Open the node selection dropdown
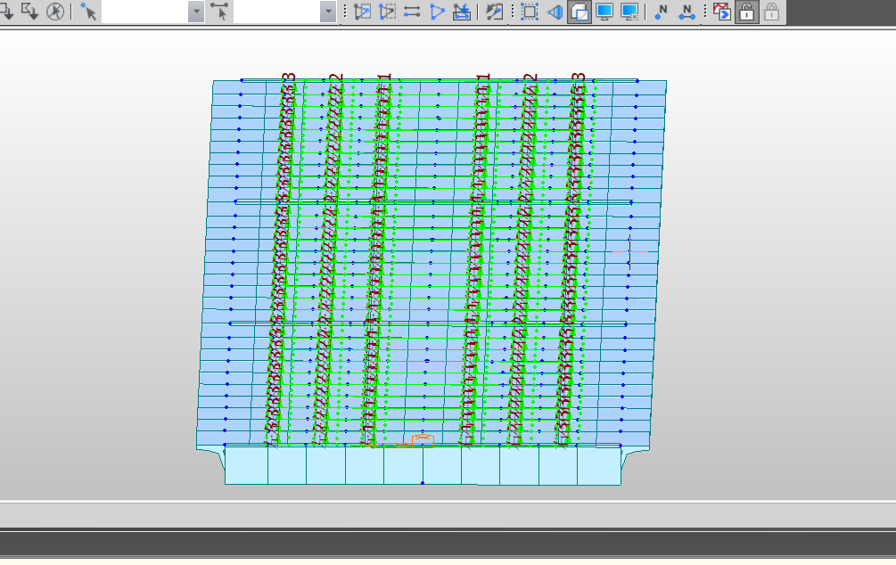This screenshot has height=565, width=896. pos(196,12)
